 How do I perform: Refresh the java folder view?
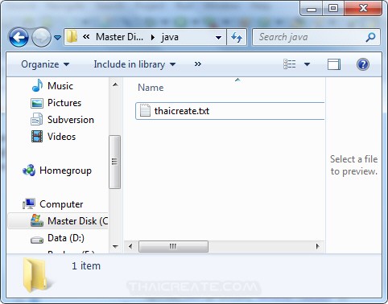(237, 37)
